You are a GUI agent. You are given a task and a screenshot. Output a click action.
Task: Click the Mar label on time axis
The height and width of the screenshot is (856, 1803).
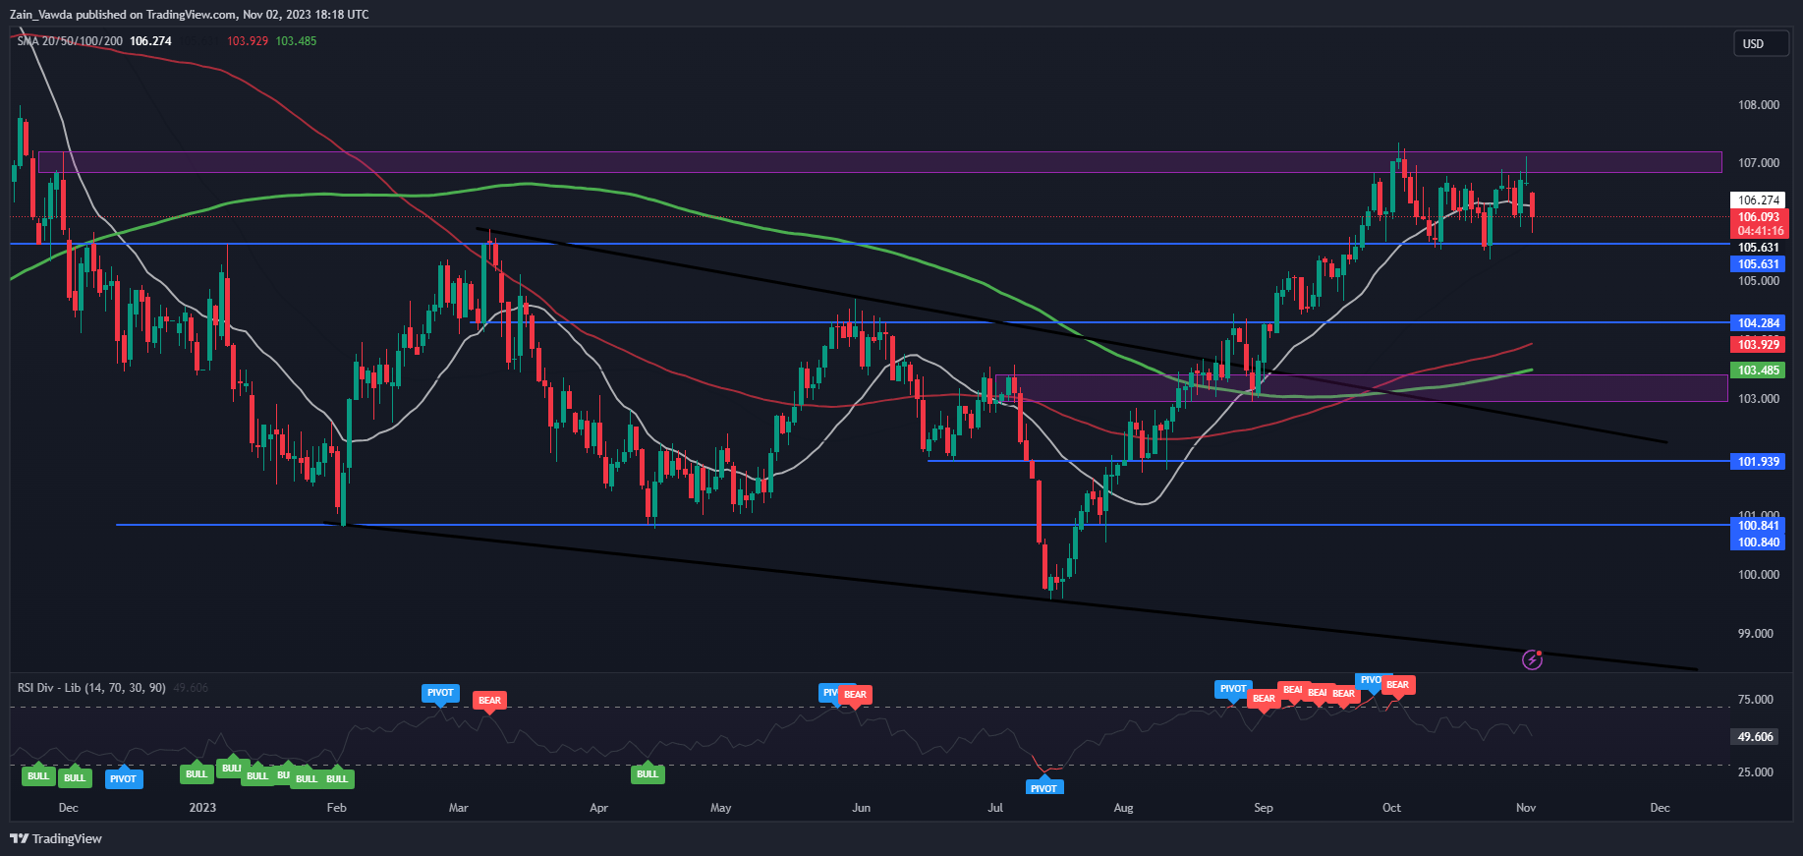point(458,808)
